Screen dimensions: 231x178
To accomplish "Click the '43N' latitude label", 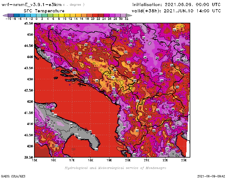I will (30, 79).
